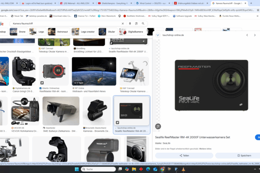Image resolution: width=260 pixels, height=173 pixels.
Task: Open the Dunkle Neue Welte... bookmark
Action: pyautogui.click(x=230, y=16)
